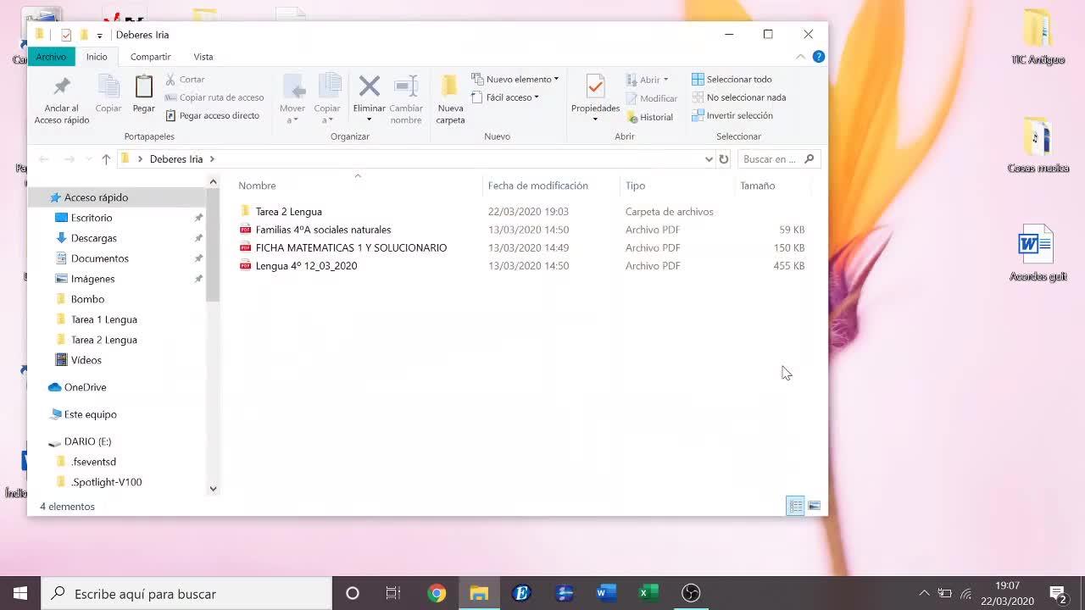1085x610 pixels.
Task: Click navigation pane scrollbar down arrow
Action: (x=213, y=489)
